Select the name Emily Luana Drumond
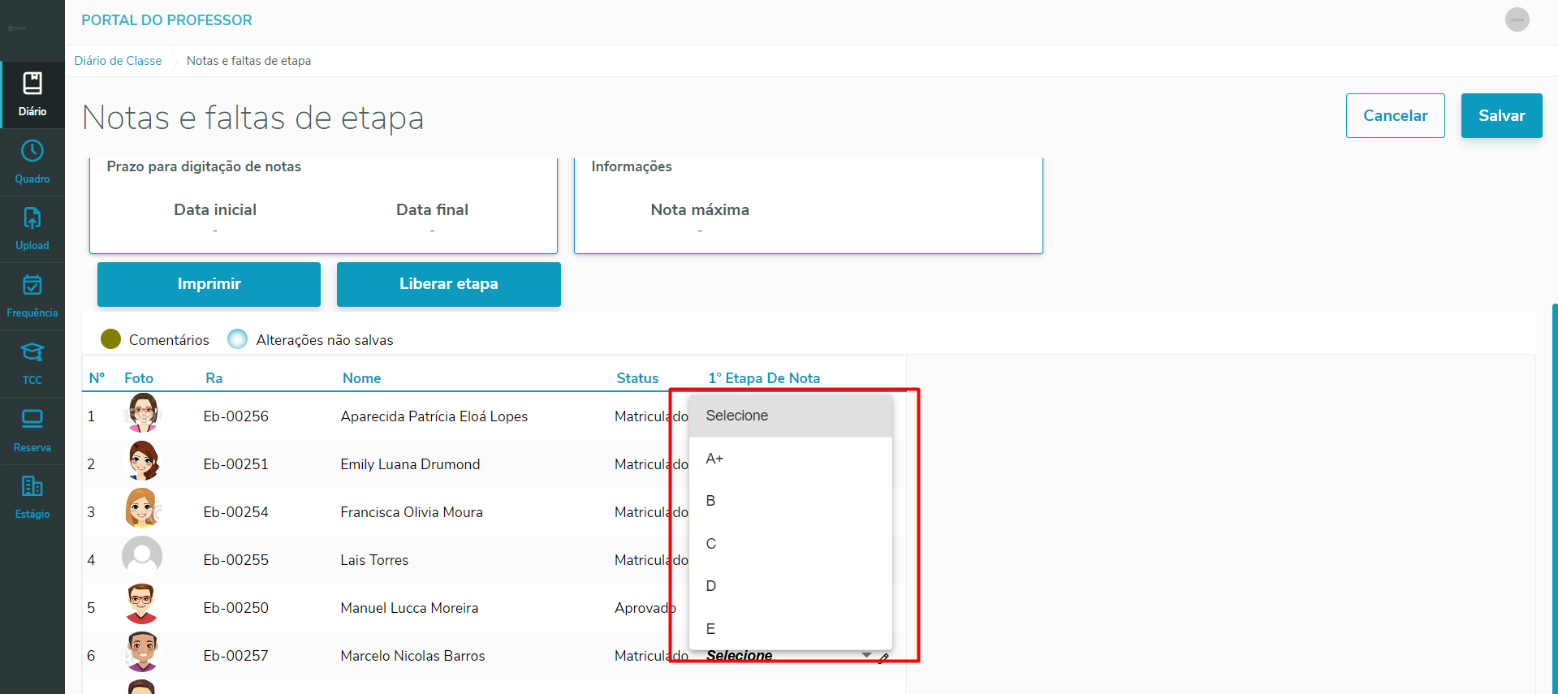The width and height of the screenshot is (1558, 694). (x=410, y=464)
